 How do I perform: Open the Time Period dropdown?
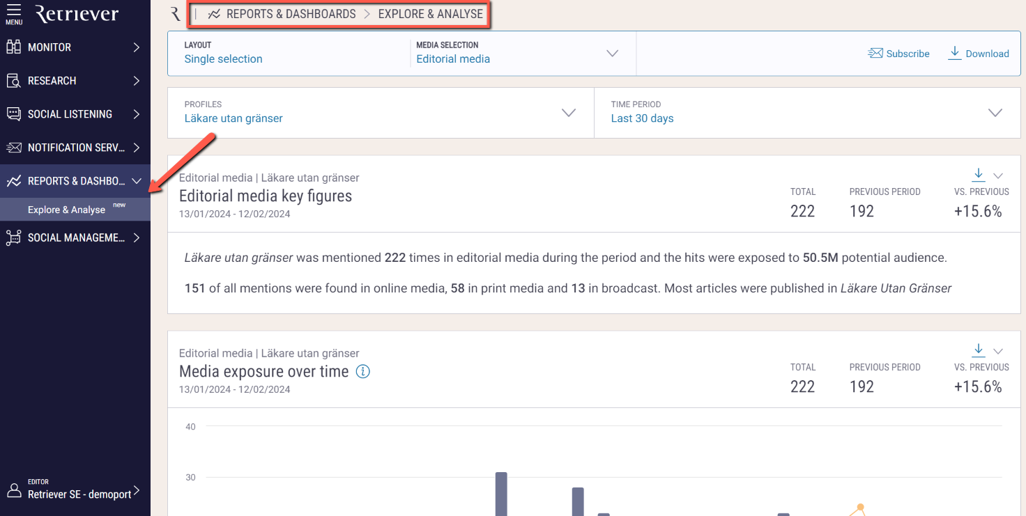(x=807, y=112)
